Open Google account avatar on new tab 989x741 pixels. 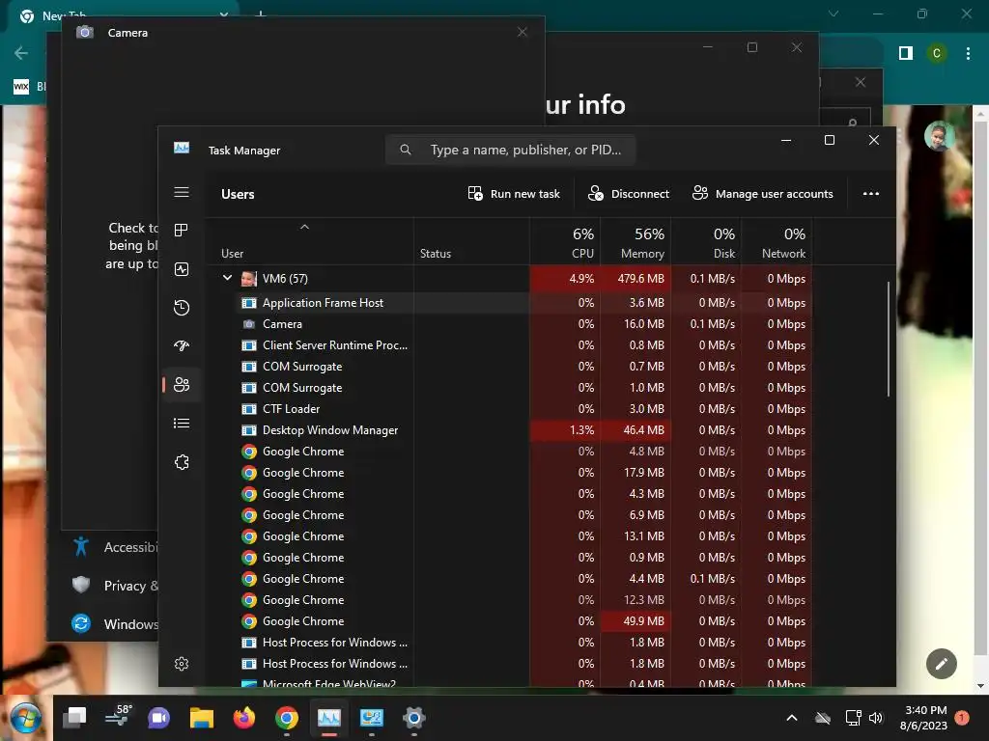point(940,136)
